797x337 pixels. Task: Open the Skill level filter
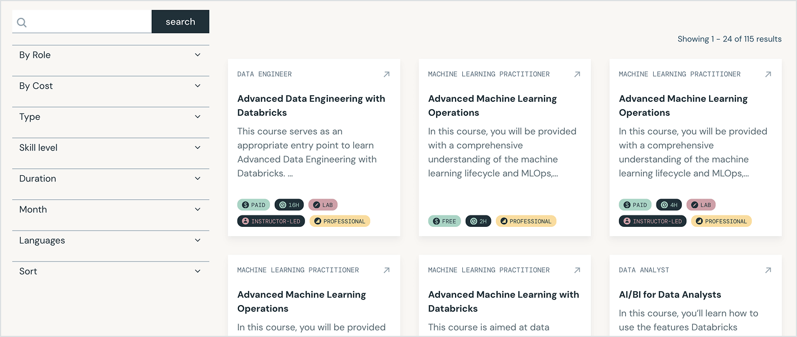pyautogui.click(x=110, y=148)
